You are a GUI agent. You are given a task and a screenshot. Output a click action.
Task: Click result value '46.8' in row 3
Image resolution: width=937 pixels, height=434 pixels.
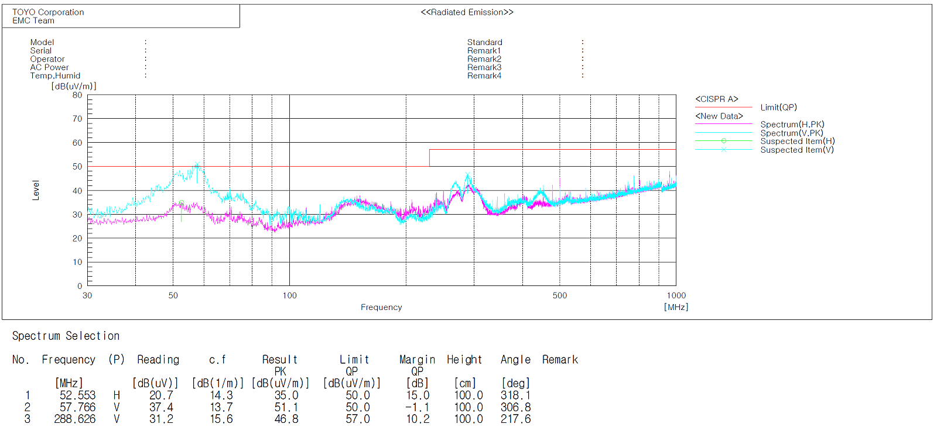(286, 419)
